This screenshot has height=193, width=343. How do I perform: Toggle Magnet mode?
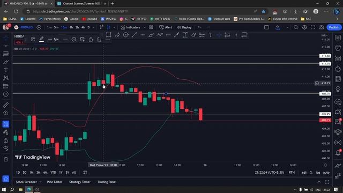(6, 124)
